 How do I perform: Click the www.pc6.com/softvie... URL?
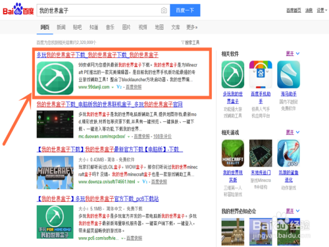click(99, 238)
